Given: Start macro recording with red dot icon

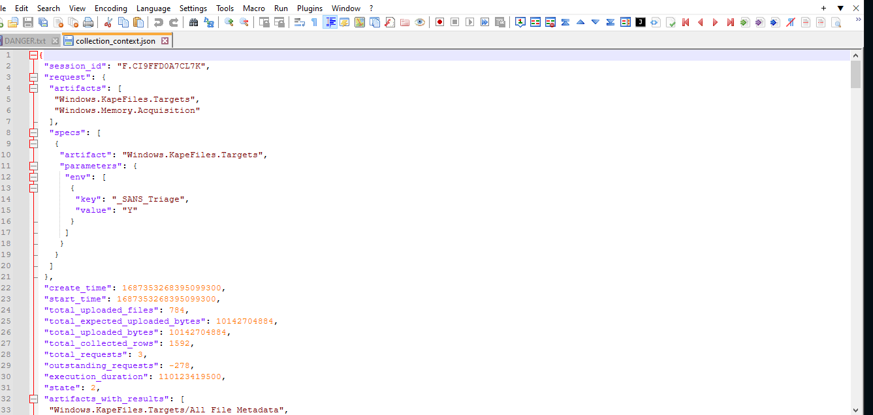Looking at the screenshot, I should (x=440, y=22).
